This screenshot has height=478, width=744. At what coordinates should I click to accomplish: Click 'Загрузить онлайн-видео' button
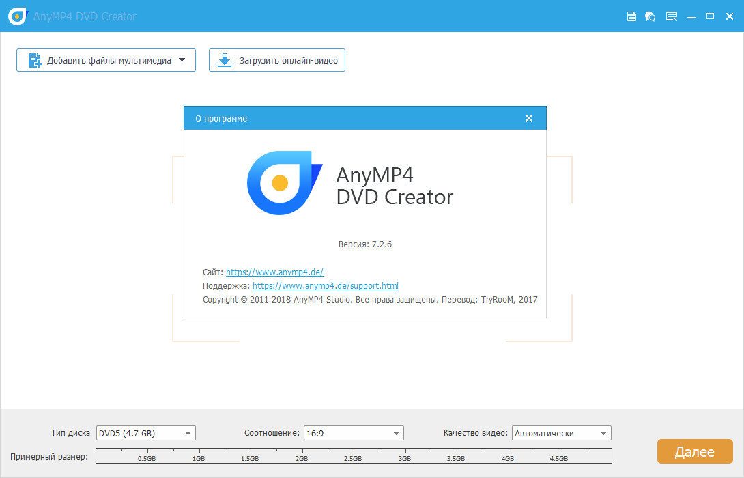[277, 60]
